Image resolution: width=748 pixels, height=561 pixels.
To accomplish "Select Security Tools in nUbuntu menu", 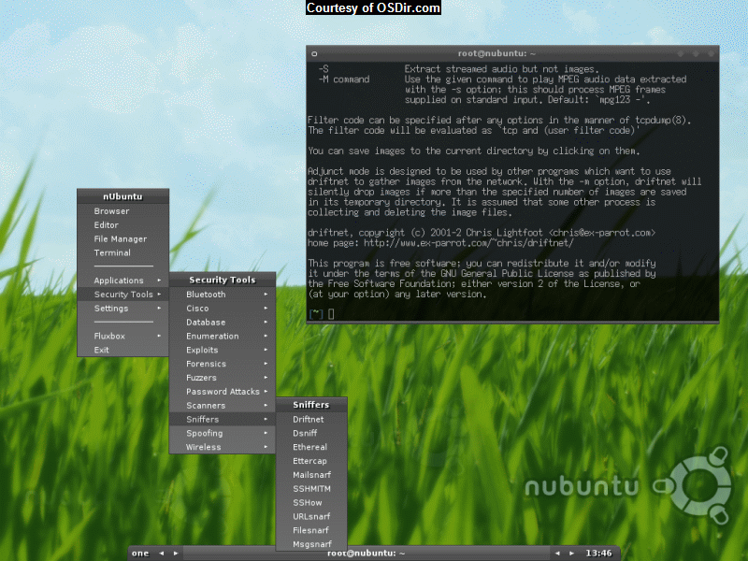I will pyautogui.click(x=122, y=294).
